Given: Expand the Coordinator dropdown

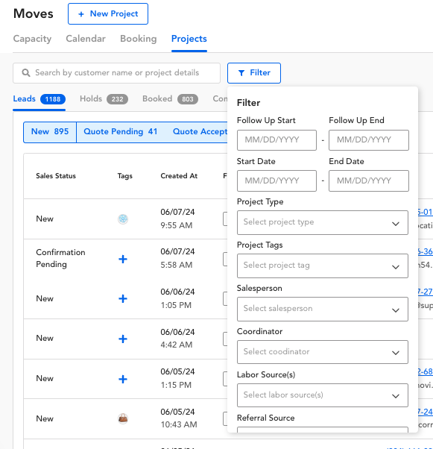Looking at the screenshot, I should click(x=323, y=352).
